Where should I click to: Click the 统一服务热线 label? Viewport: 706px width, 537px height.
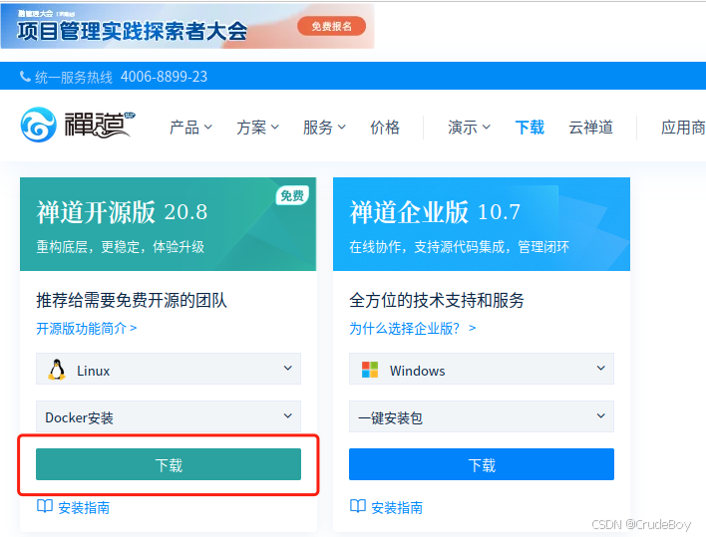[x=74, y=77]
